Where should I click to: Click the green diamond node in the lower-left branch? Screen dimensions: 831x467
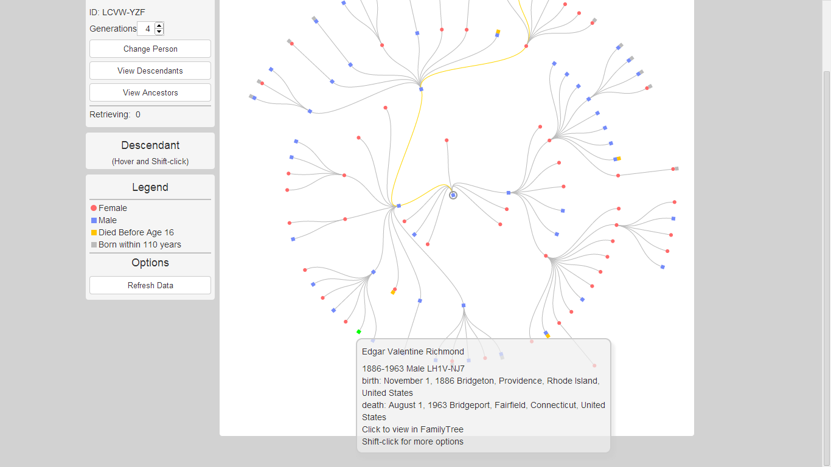point(358,331)
